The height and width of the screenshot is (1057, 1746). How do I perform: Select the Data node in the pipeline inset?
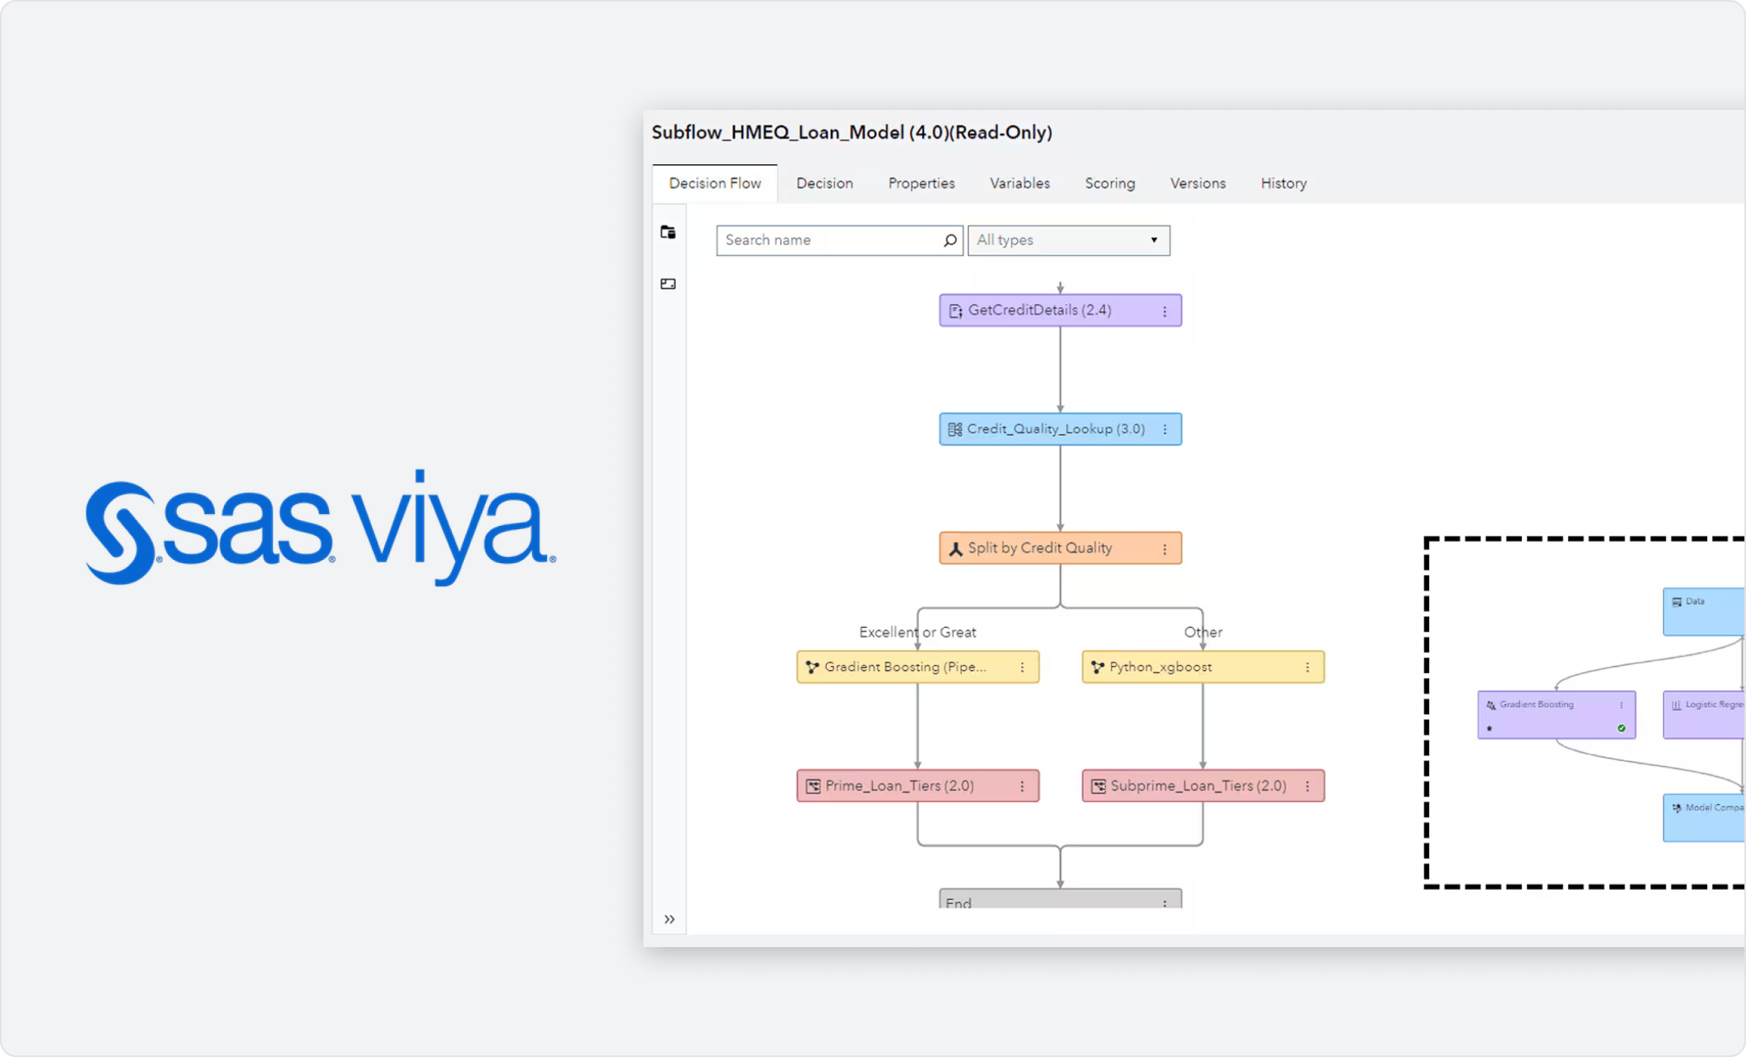(1704, 612)
